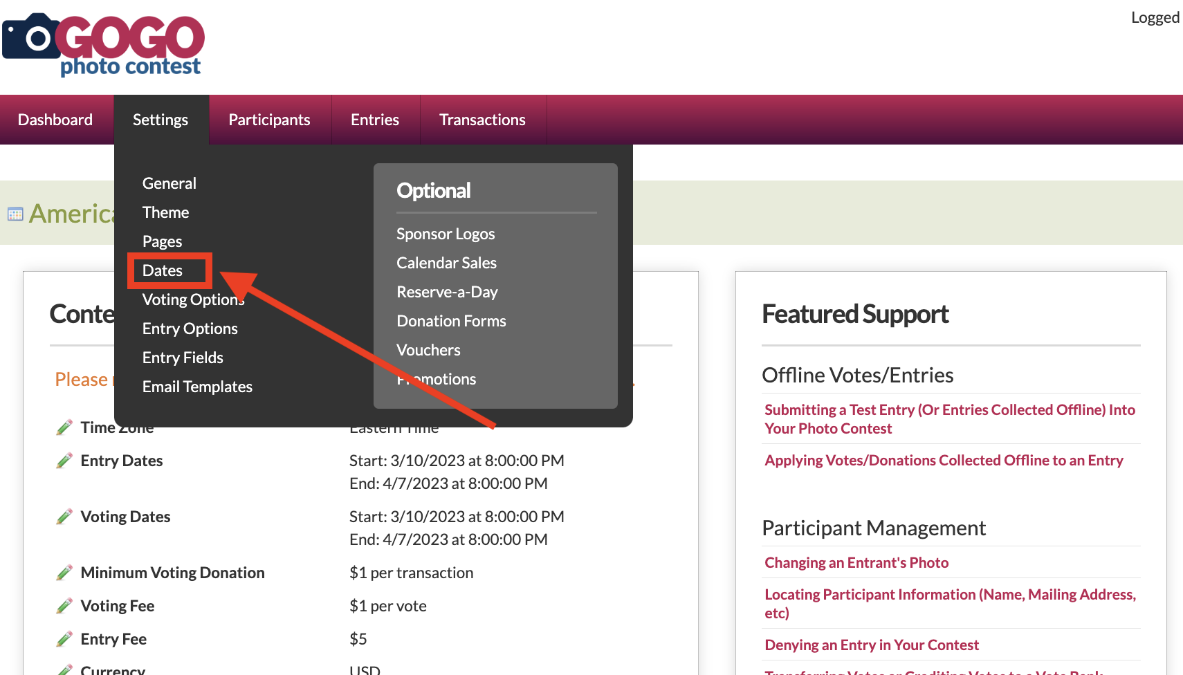Image resolution: width=1183 pixels, height=675 pixels.
Task: Click the pencil icon next to Entry Fee
Action: [x=64, y=639]
